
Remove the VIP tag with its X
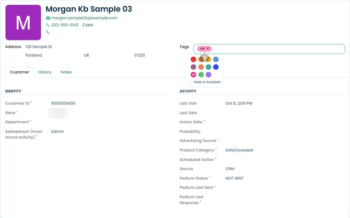point(208,48)
